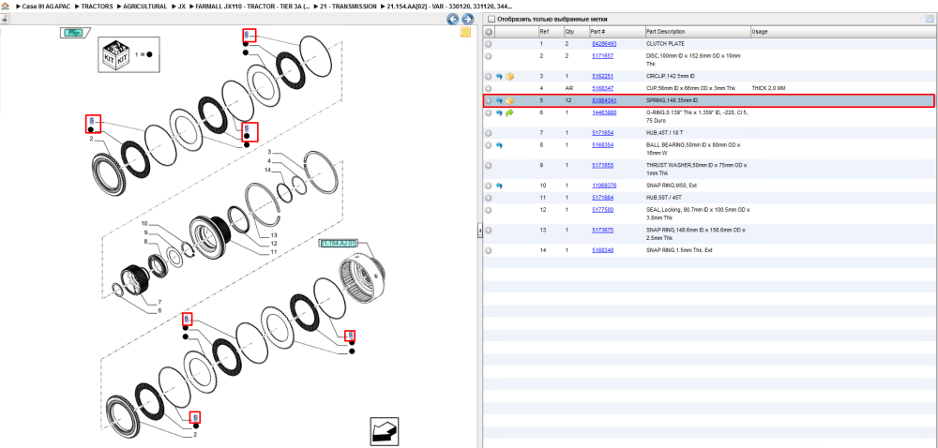The height and width of the screenshot is (448, 938).
Task: Open the FARMALL JX110 - TRACTOR breadcrumb
Action: click(251, 6)
